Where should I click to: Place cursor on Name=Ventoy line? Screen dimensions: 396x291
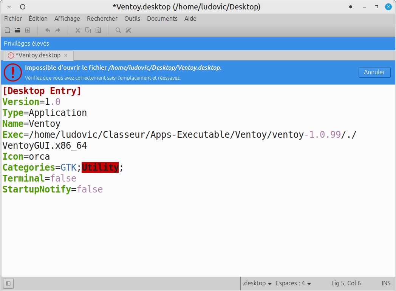[31, 124]
